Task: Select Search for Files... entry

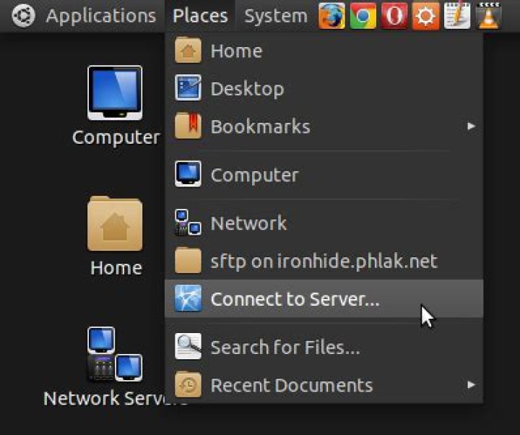Action: click(x=324, y=347)
